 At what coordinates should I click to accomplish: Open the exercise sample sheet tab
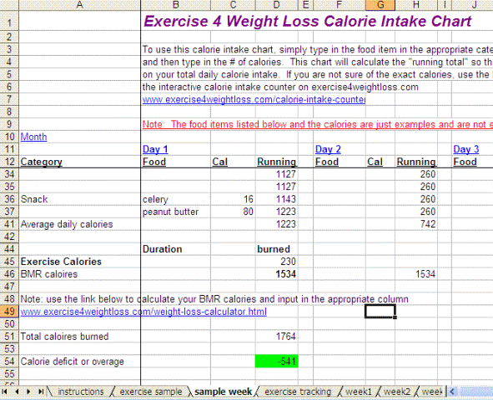tap(151, 392)
